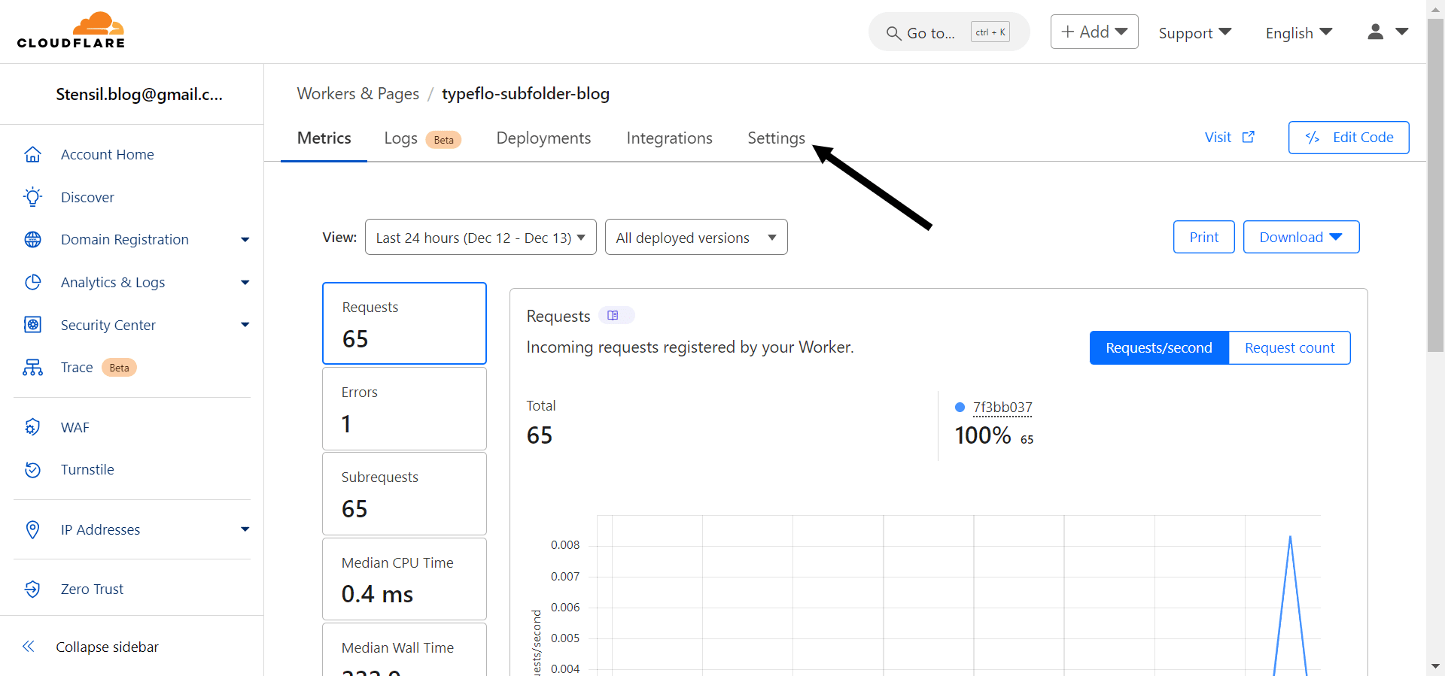Switch to the Metrics tab

click(324, 138)
